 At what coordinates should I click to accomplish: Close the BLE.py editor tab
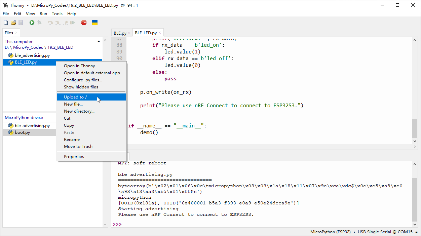pyautogui.click(x=129, y=33)
